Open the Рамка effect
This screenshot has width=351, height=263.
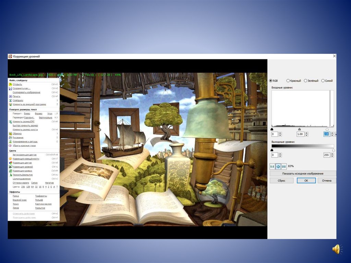(x=16, y=196)
